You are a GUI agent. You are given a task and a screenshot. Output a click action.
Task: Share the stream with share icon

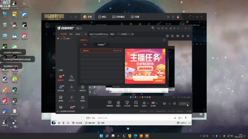(x=188, y=36)
